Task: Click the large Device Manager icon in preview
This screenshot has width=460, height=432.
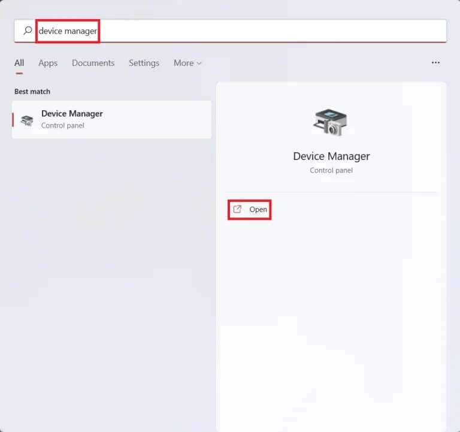Action: click(331, 122)
